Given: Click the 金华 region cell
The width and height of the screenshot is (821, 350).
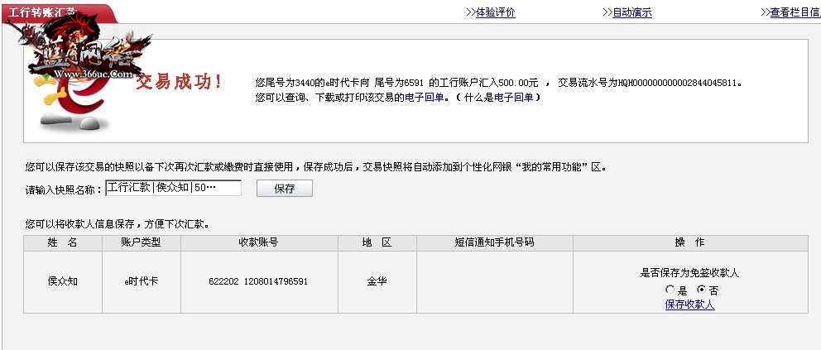Looking at the screenshot, I should 377,281.
